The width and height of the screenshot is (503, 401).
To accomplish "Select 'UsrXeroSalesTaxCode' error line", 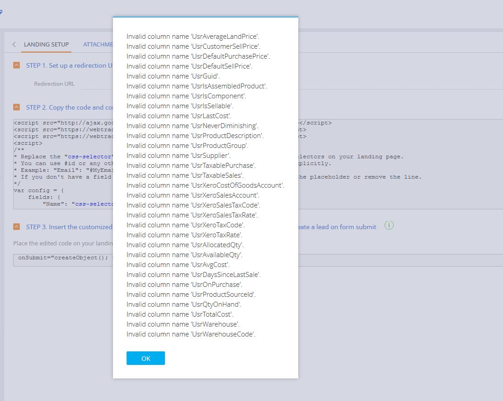I will pos(193,205).
